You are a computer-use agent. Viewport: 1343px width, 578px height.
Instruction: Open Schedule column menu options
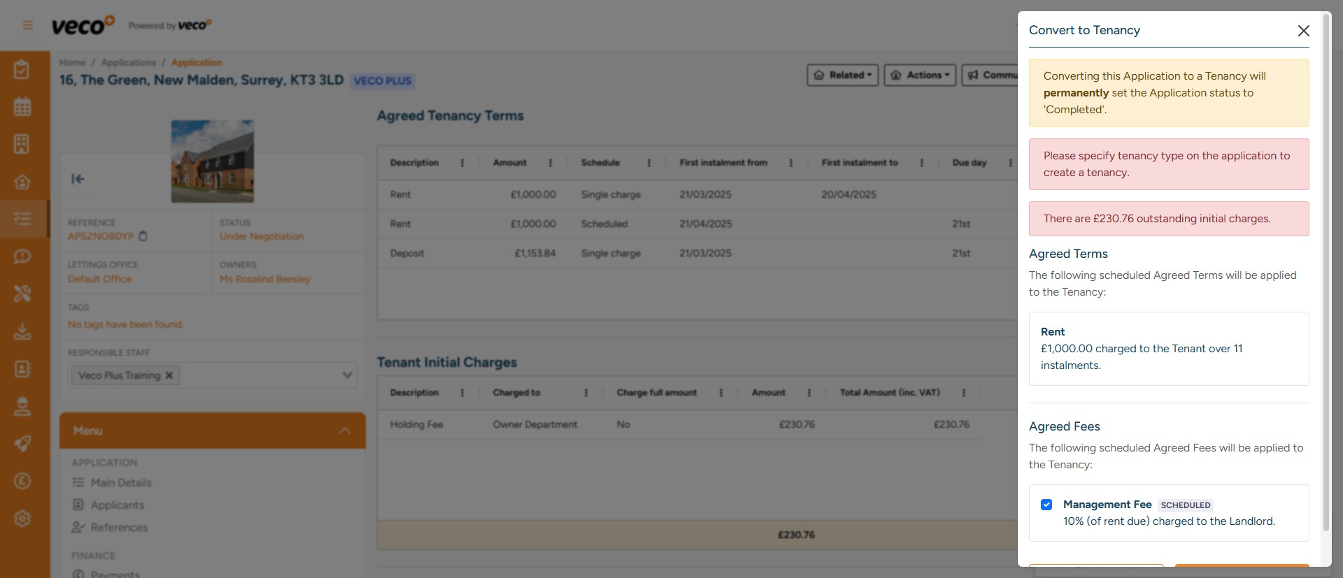point(649,163)
